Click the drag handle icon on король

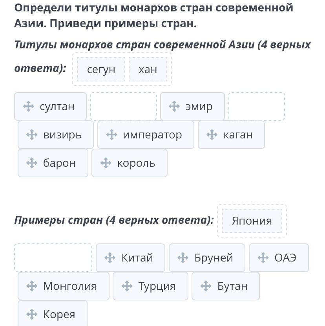point(106,163)
